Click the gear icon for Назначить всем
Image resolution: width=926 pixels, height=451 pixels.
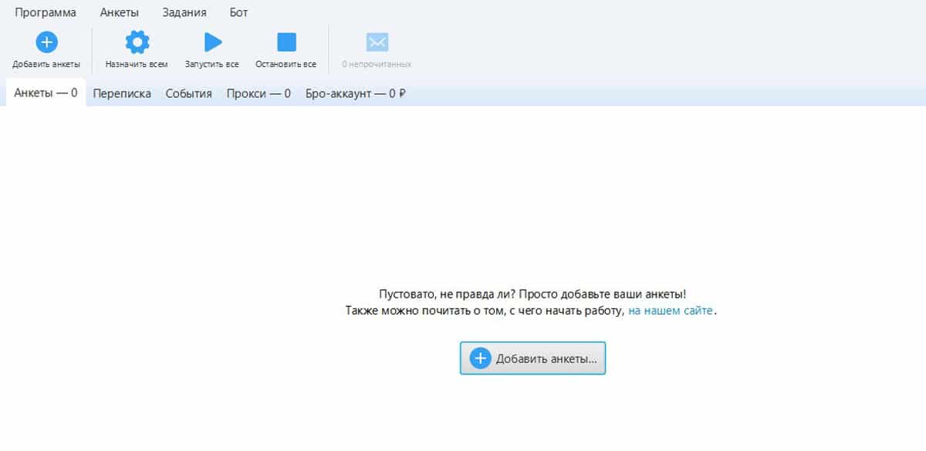click(x=137, y=42)
